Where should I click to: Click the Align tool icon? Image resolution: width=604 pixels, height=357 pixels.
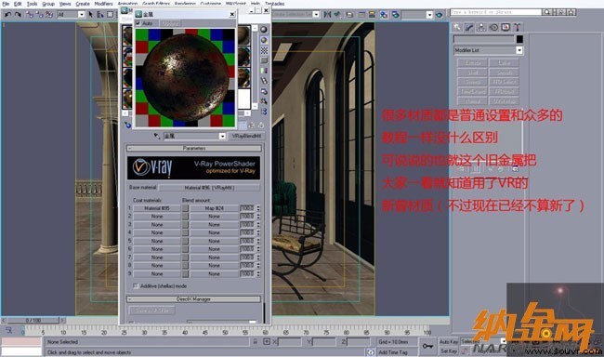point(337,15)
